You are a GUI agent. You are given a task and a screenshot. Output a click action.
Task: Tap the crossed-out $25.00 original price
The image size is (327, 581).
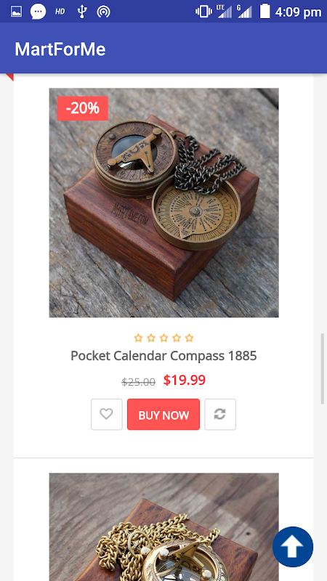[138, 382]
